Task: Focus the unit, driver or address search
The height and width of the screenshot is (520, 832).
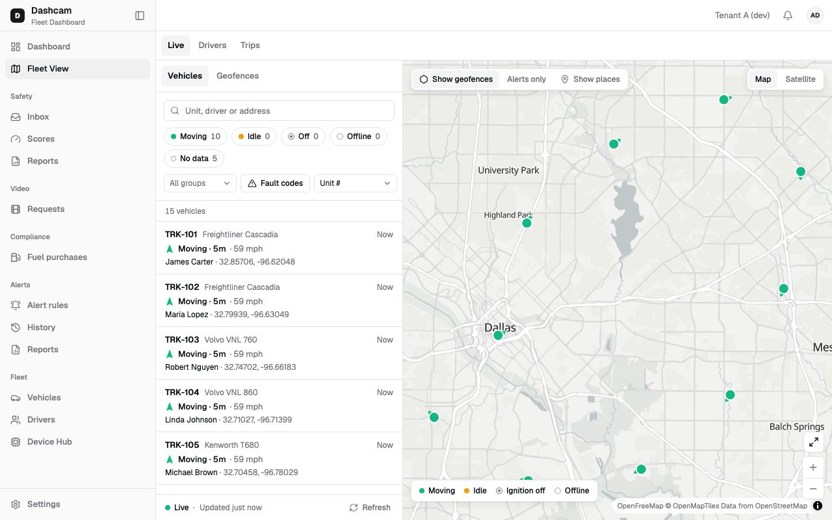Action: click(279, 110)
